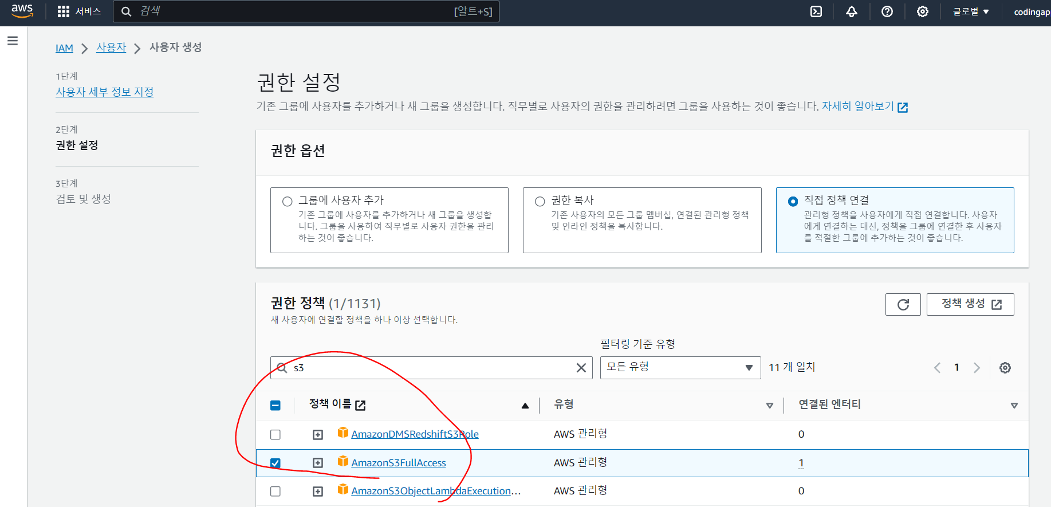Open the AmazonS3ObjectLambdaExecution policy link
This screenshot has width=1051, height=507.
coord(436,491)
